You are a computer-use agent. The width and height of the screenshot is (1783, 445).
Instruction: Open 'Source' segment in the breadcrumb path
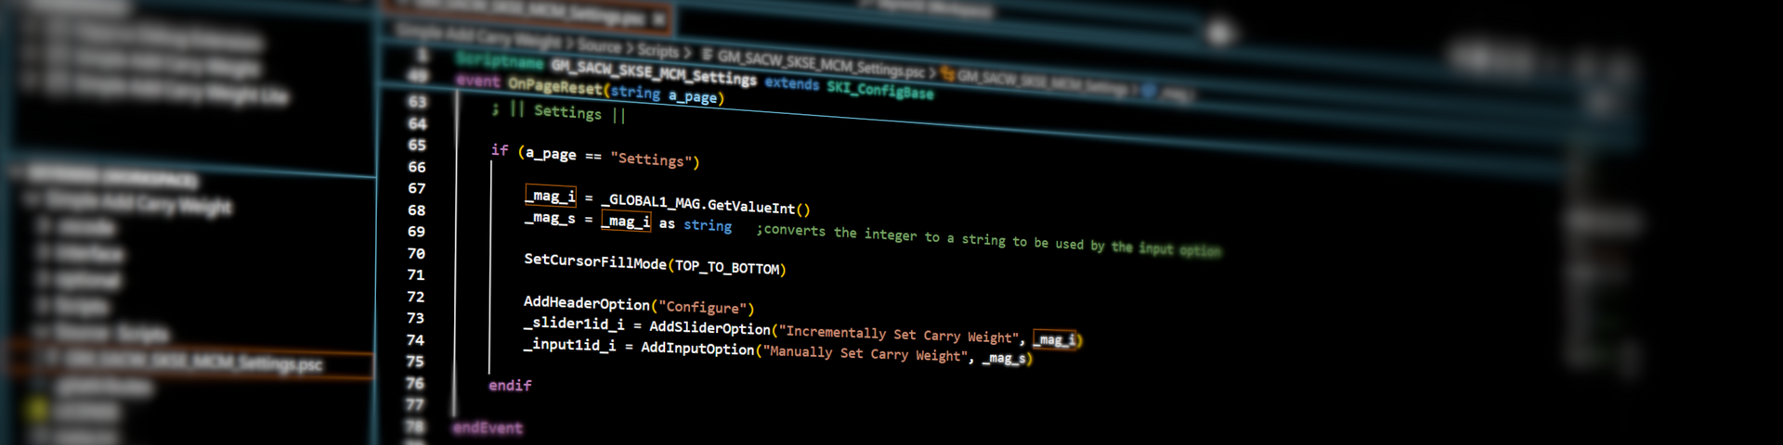tap(599, 45)
